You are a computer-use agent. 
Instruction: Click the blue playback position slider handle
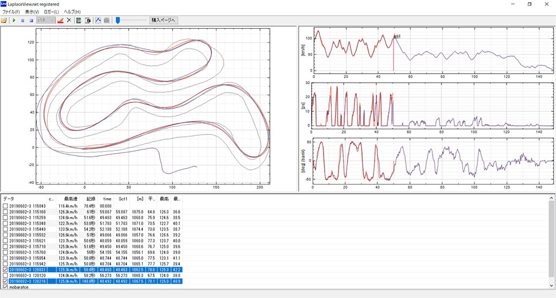117,20
